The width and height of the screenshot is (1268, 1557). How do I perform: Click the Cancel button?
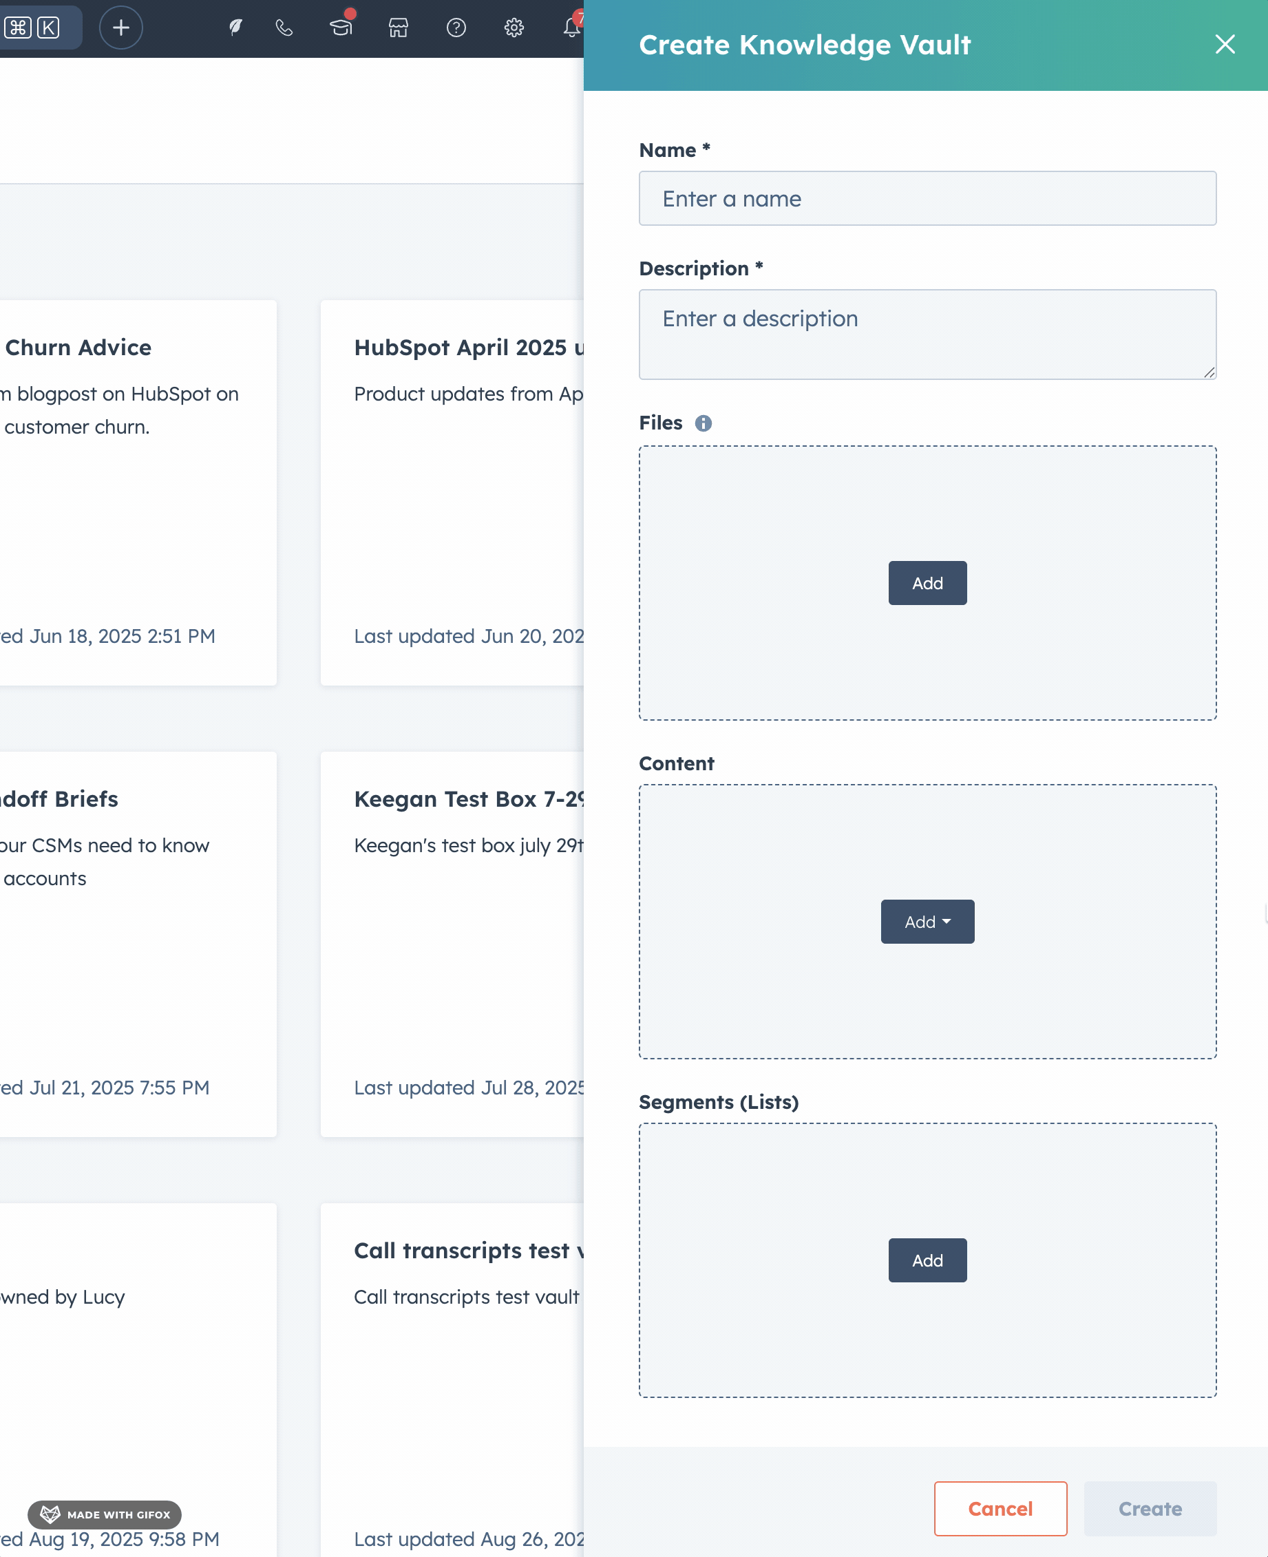[x=1000, y=1508]
